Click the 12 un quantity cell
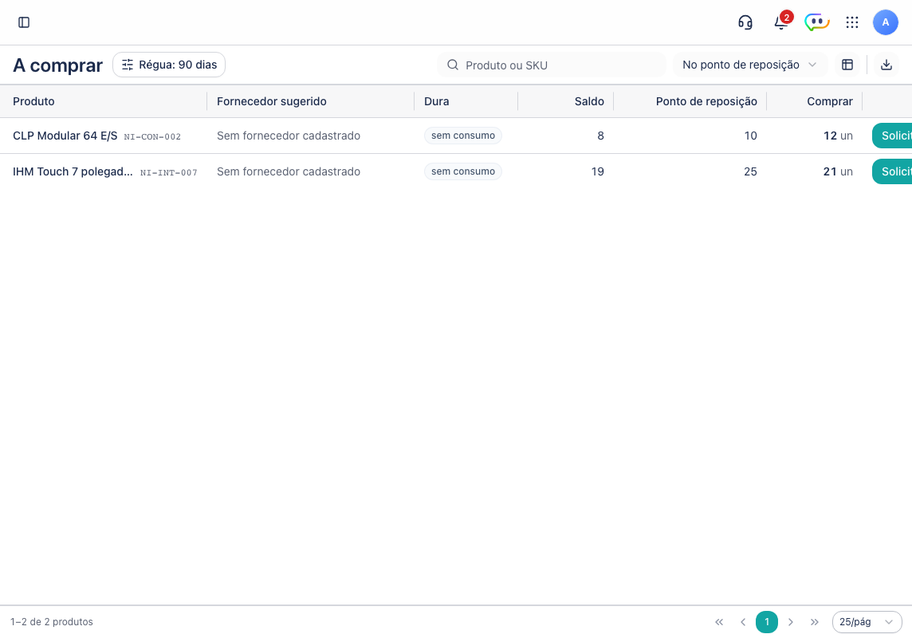The image size is (912, 638). (838, 136)
